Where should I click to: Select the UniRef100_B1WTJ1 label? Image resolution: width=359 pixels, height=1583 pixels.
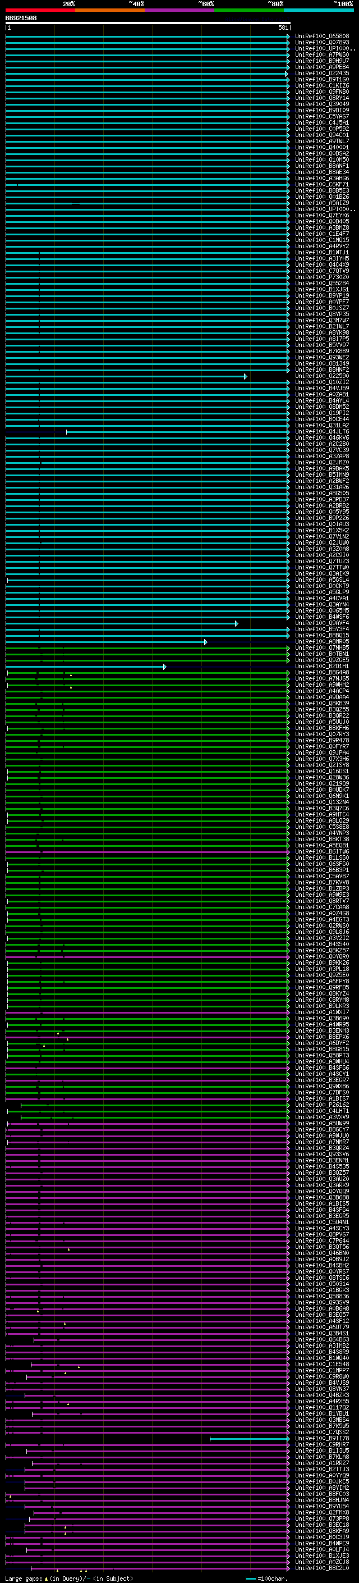(x=322, y=253)
